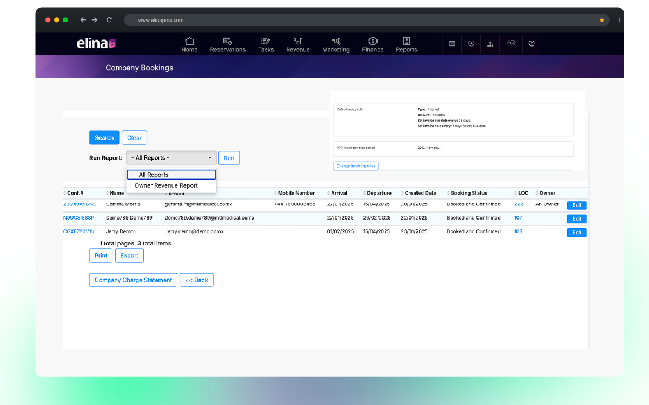The height and width of the screenshot is (405, 649).
Task: Open the Reservations menu
Action: (x=228, y=45)
